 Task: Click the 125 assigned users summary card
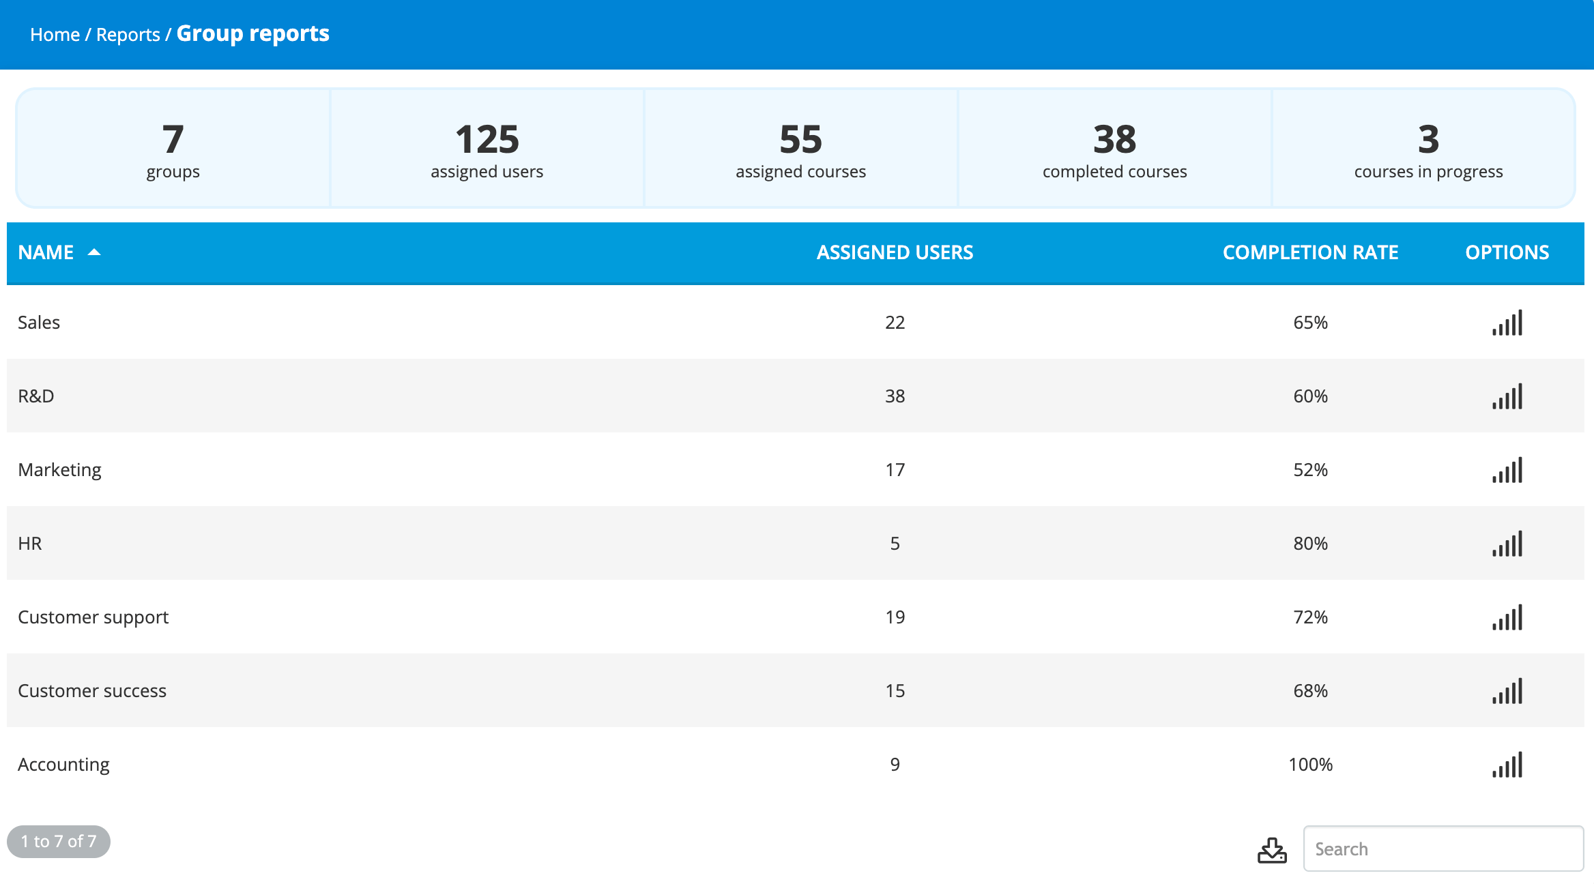click(x=487, y=148)
